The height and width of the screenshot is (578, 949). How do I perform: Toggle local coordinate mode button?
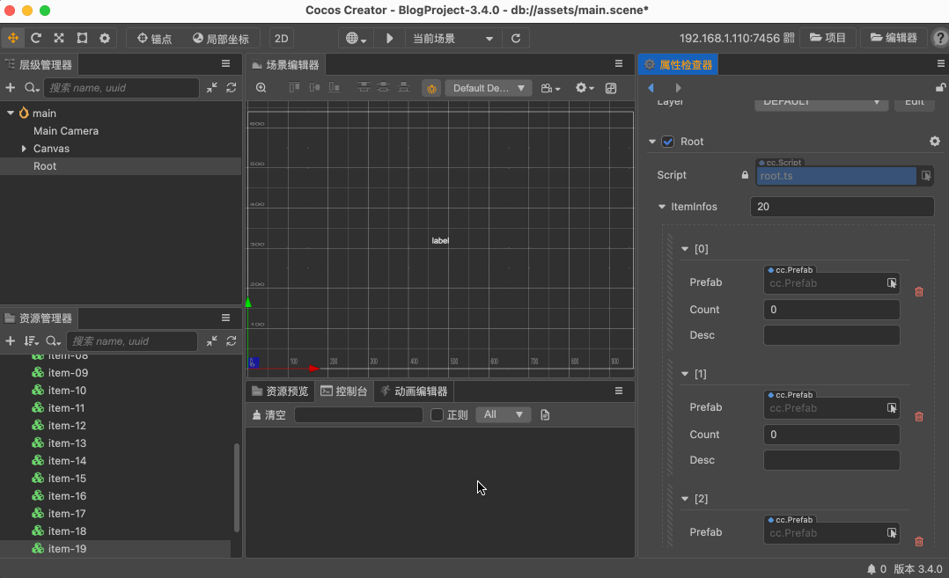221,38
